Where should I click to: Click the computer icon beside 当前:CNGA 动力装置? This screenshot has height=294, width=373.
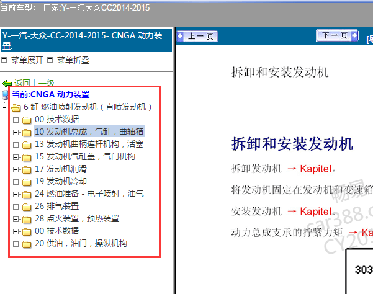tap(5, 95)
